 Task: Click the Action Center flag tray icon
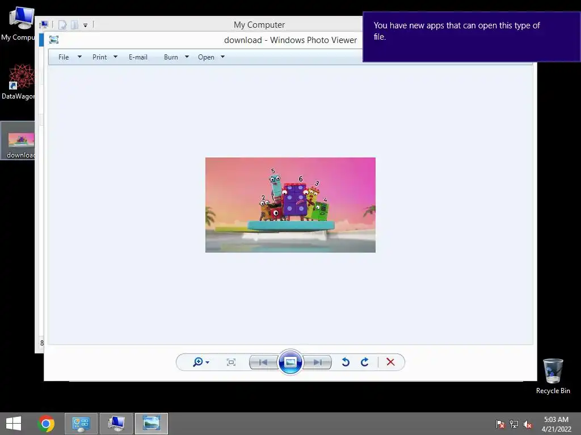point(500,424)
